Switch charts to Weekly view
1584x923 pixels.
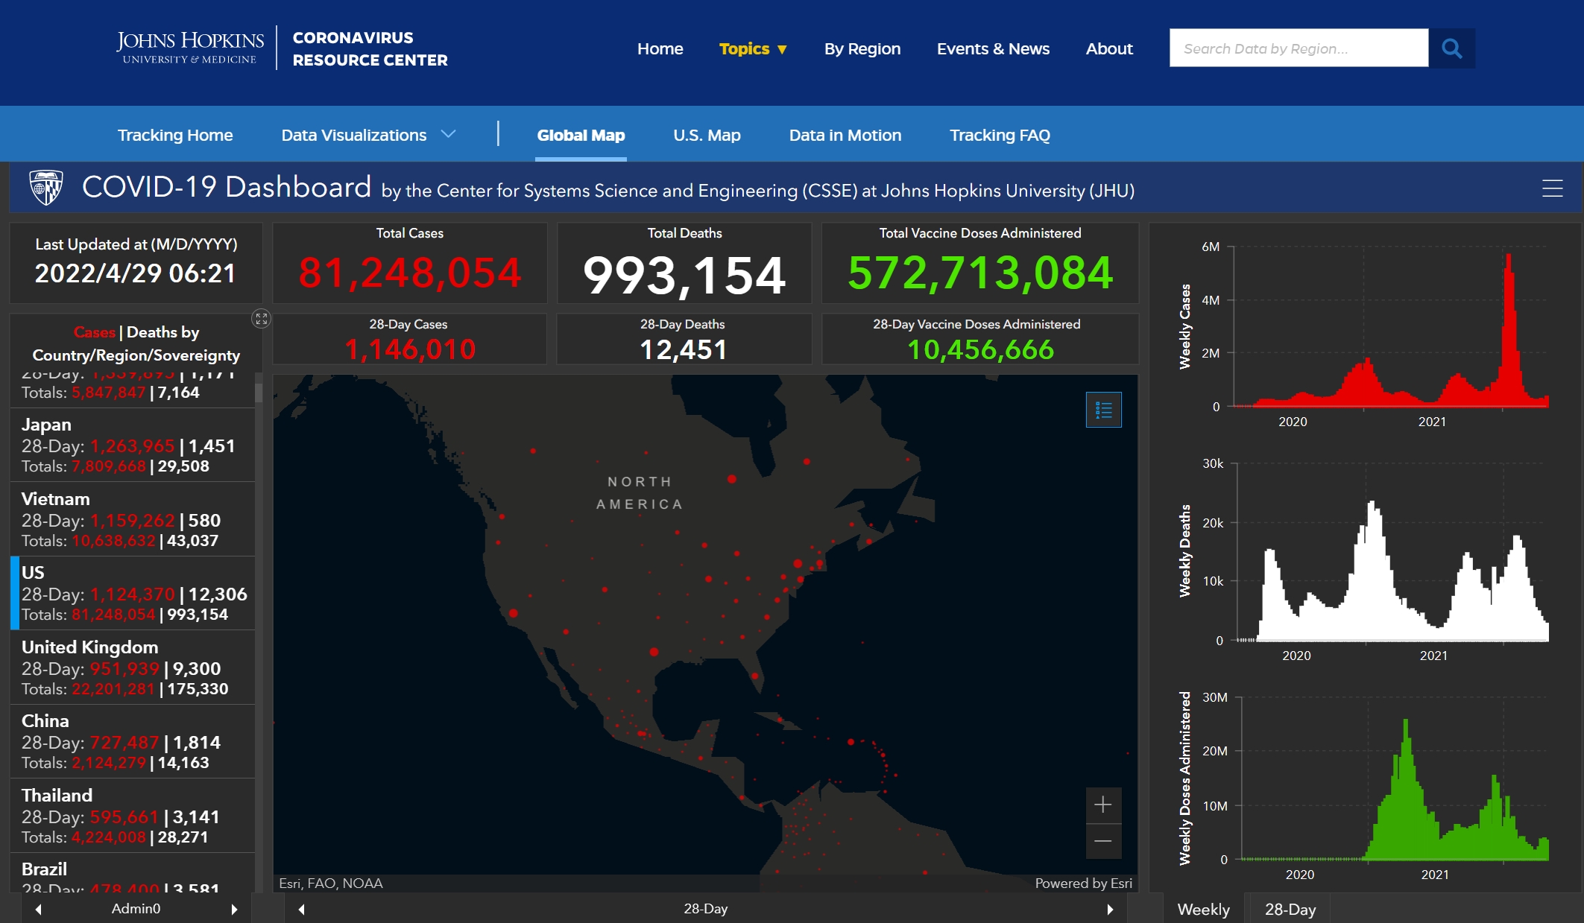point(1203,909)
